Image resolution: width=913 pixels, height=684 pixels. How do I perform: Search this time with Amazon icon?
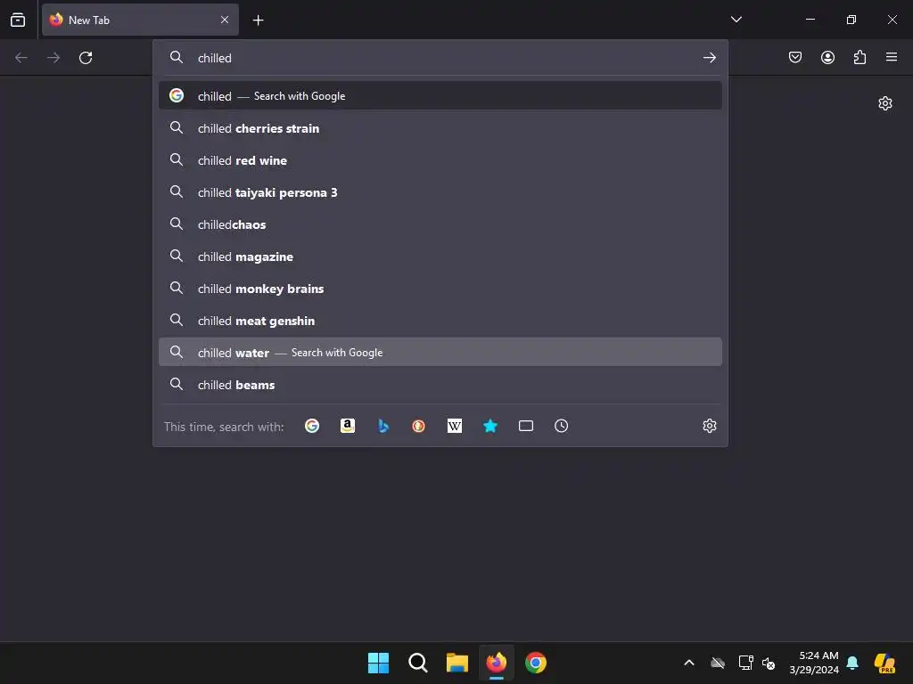click(348, 426)
